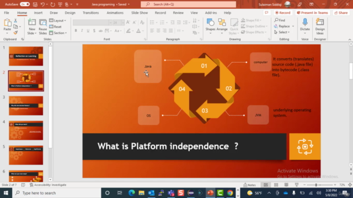This screenshot has height=198, width=353.
Task: Open Windows Start menu
Action: 6,193
